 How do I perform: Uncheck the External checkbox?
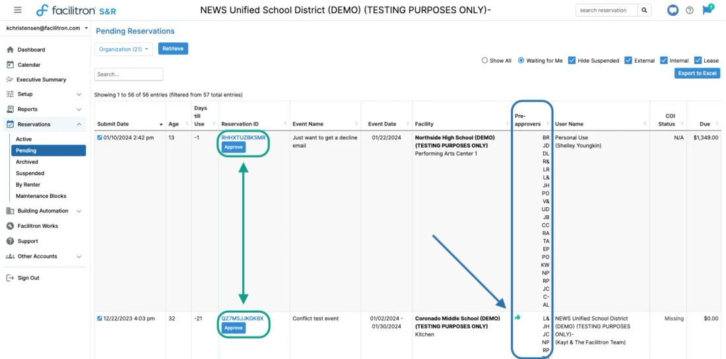[628, 60]
